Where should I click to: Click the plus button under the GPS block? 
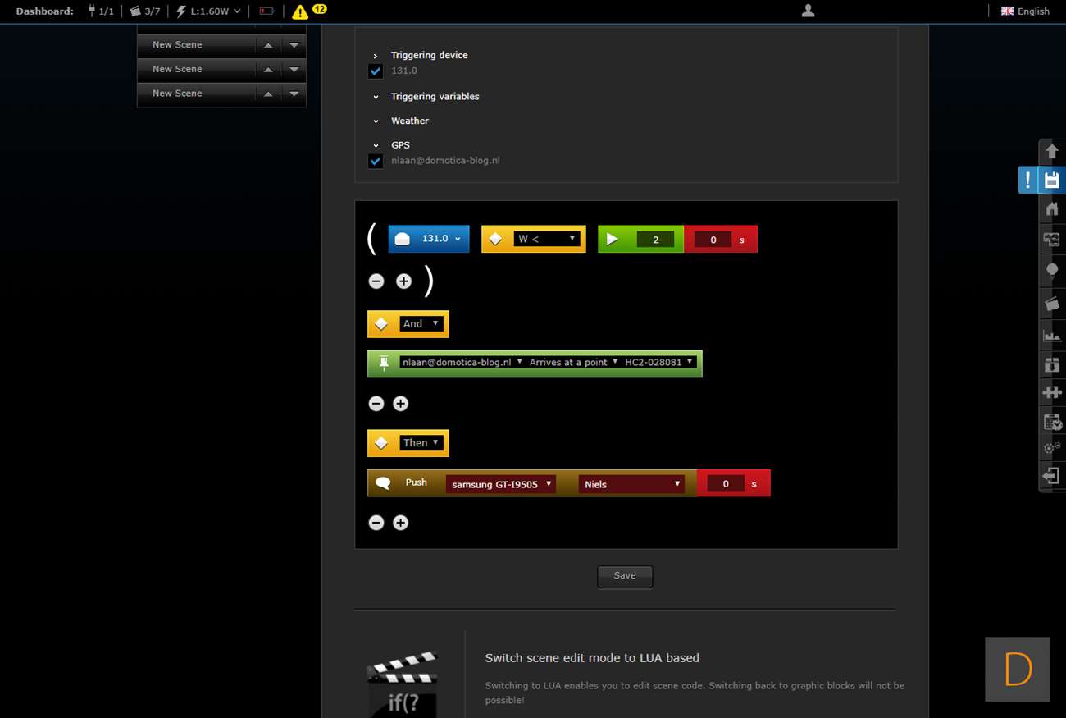(400, 404)
